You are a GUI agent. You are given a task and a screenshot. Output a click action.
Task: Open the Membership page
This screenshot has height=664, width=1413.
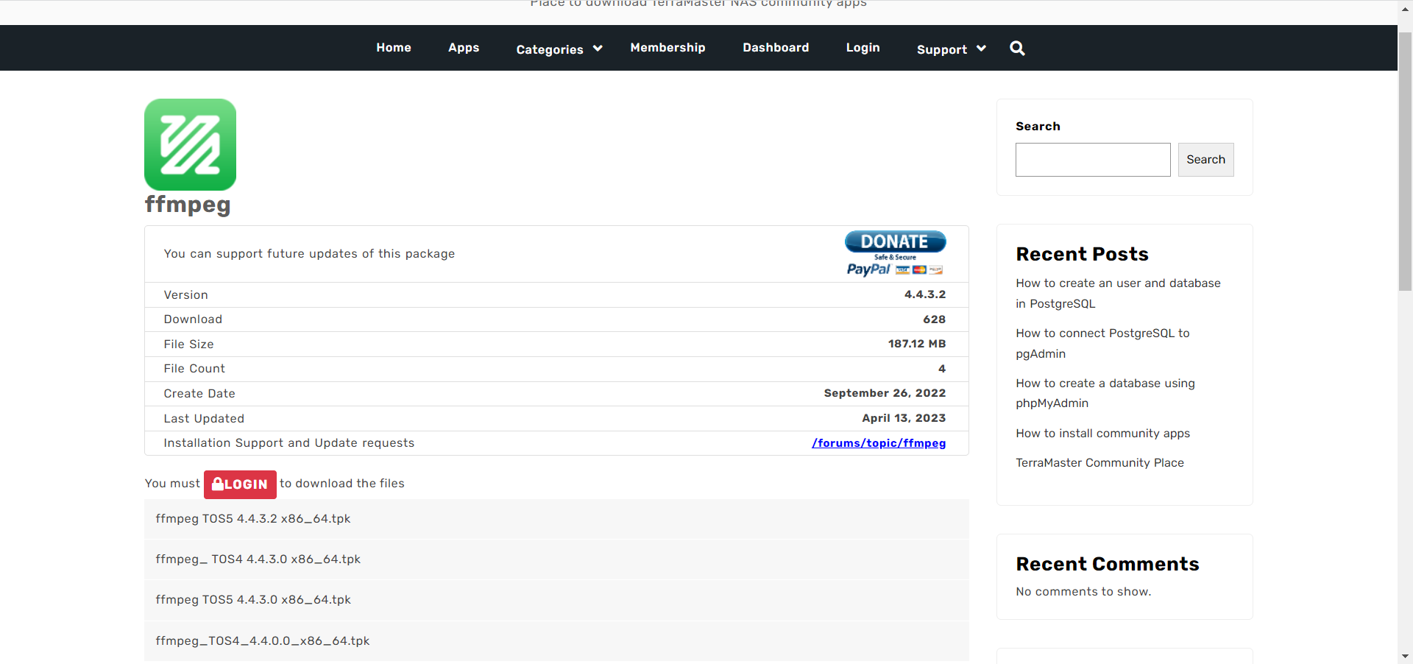pos(667,48)
